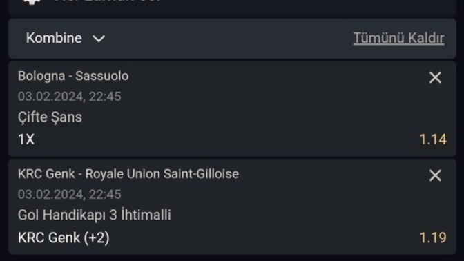Screen dimensions: 464x261
Task: Remove the Bologna - Sassuolo bet
Action: tap(435, 78)
